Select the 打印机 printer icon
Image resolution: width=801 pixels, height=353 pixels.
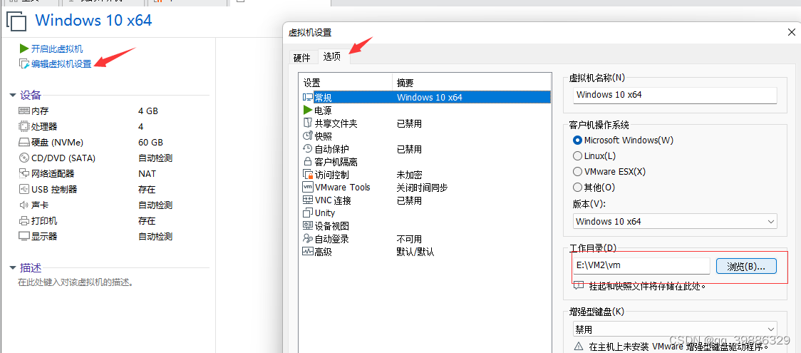click(x=24, y=220)
